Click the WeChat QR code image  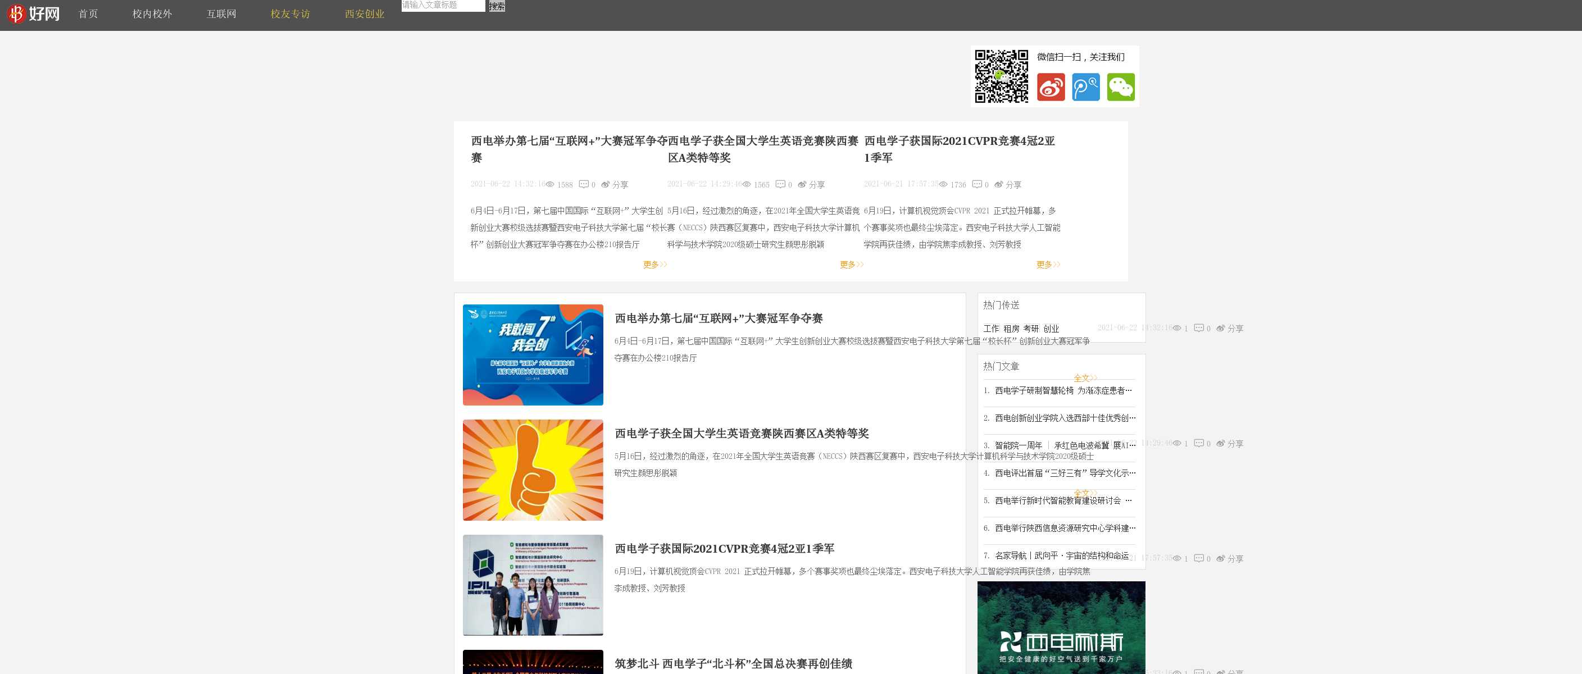[1002, 76]
